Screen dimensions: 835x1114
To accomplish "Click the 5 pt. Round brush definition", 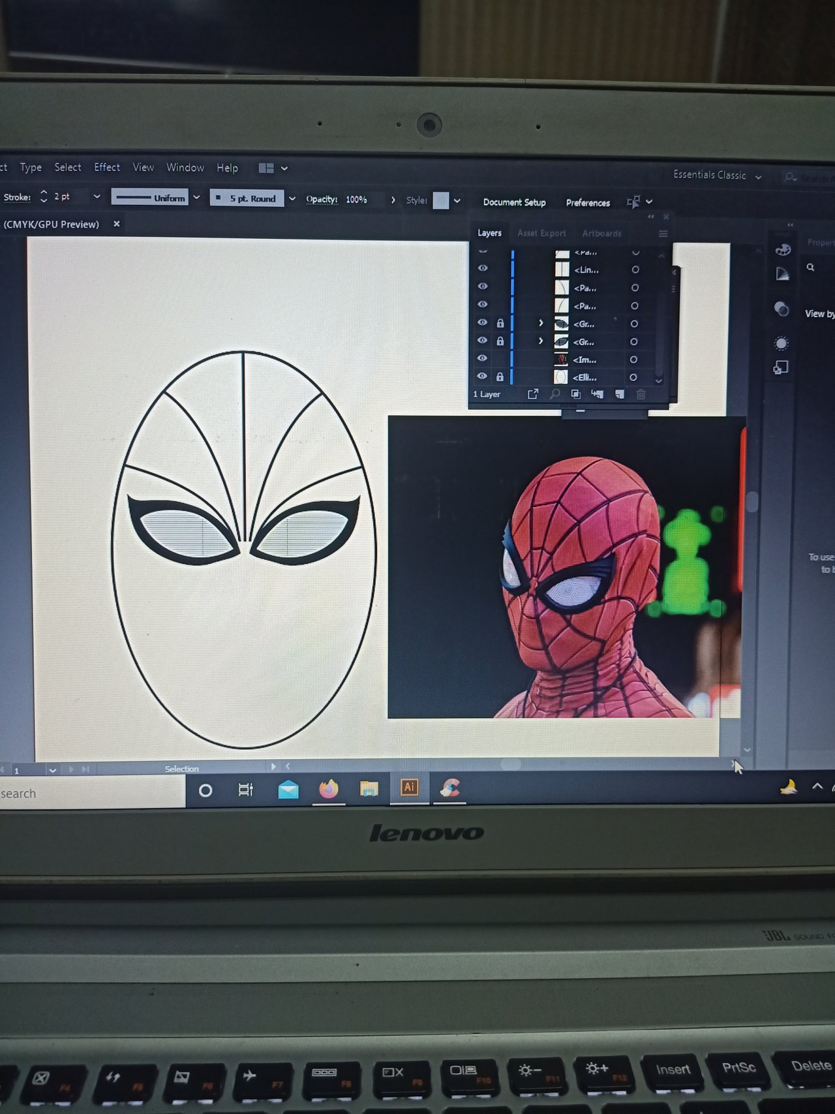I will coord(247,198).
